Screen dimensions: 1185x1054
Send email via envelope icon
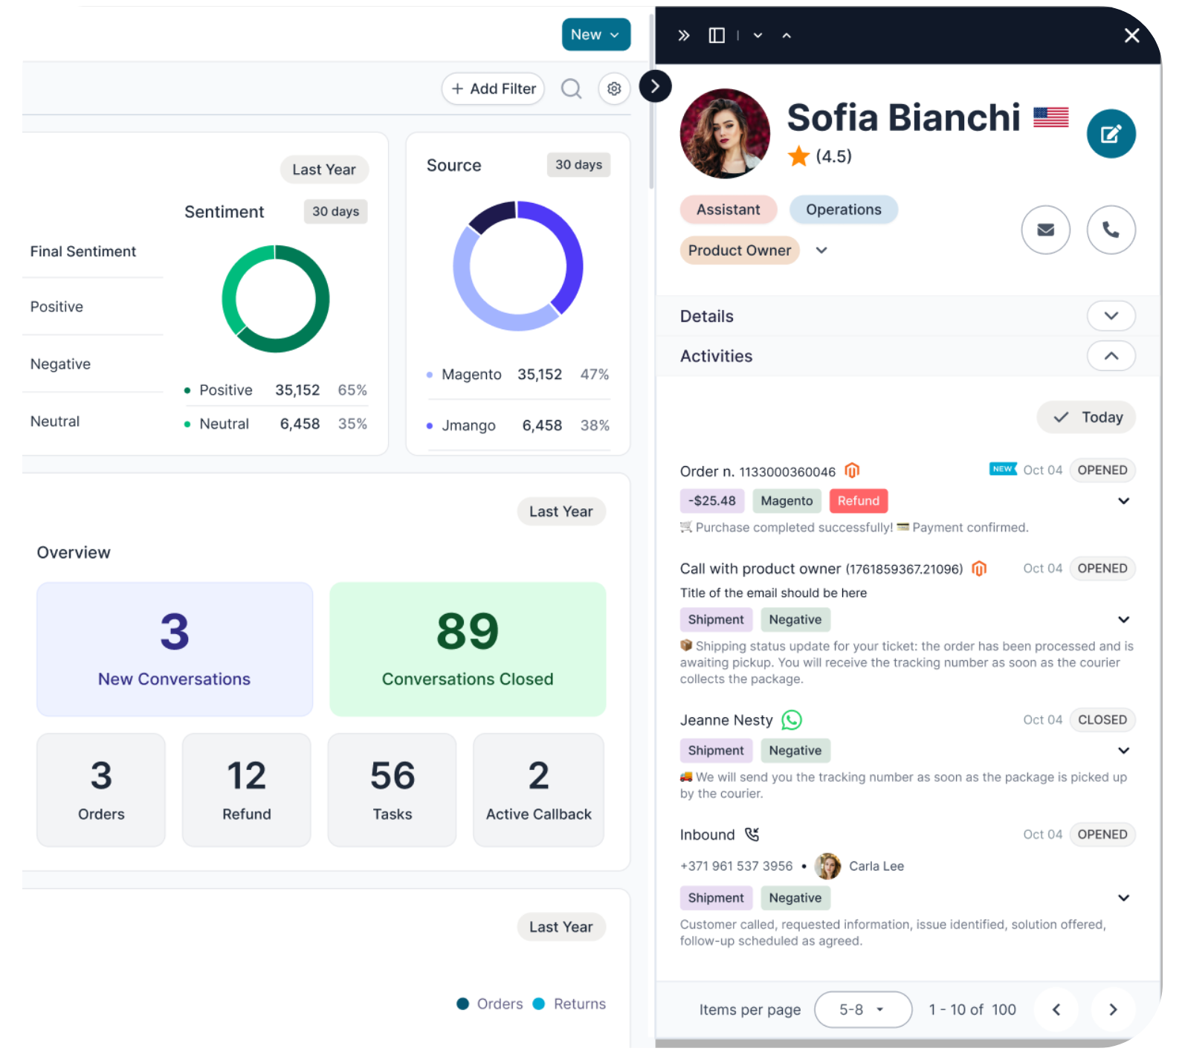(x=1045, y=230)
